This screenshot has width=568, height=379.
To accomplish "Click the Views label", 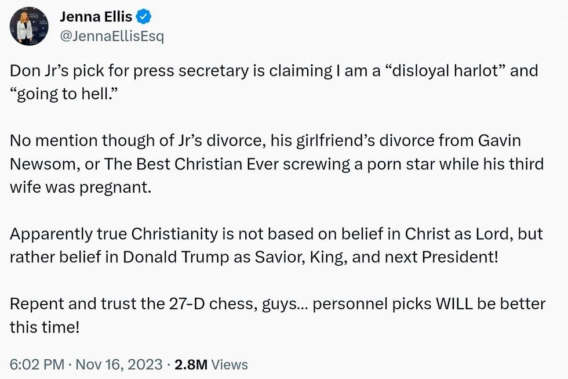I will (x=230, y=364).
